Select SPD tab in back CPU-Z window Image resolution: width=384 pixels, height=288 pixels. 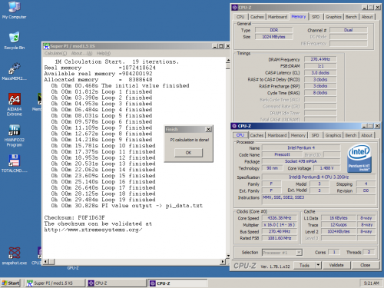(316, 17)
